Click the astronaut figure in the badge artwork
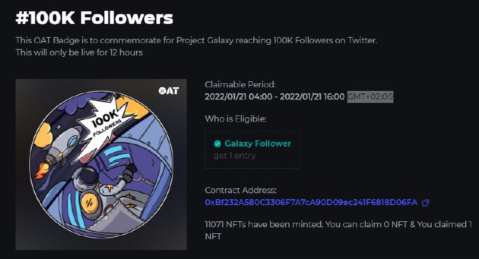479x259 pixels. (x=104, y=186)
